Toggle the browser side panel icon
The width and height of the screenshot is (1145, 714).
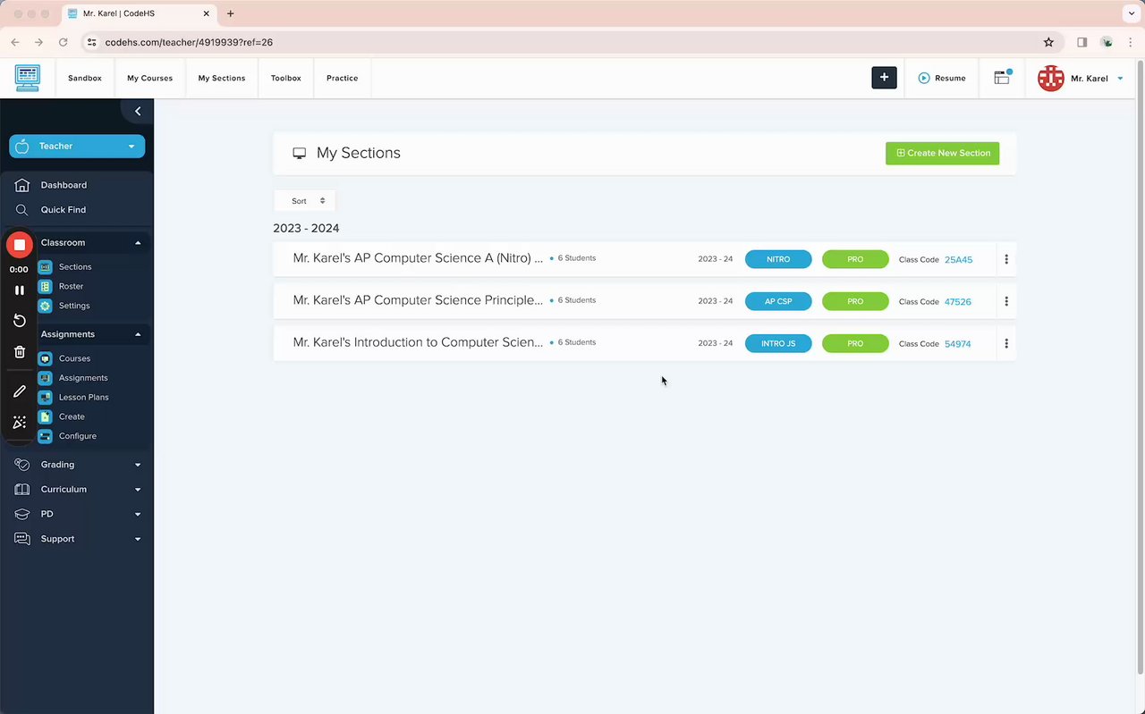pos(1081,42)
